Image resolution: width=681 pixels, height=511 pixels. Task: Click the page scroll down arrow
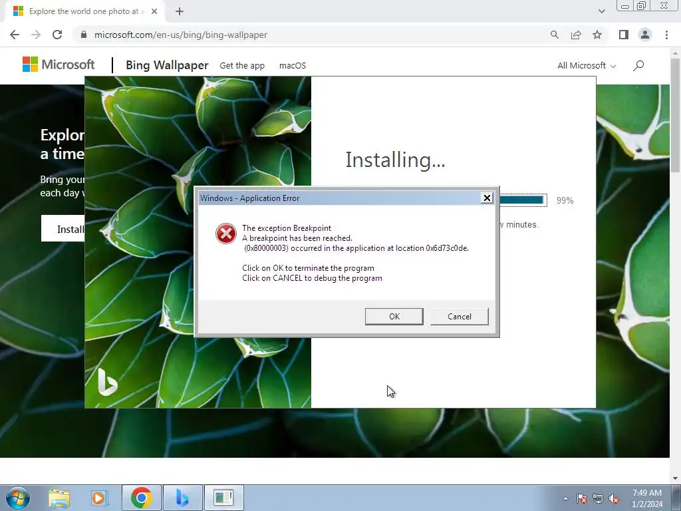point(675,478)
